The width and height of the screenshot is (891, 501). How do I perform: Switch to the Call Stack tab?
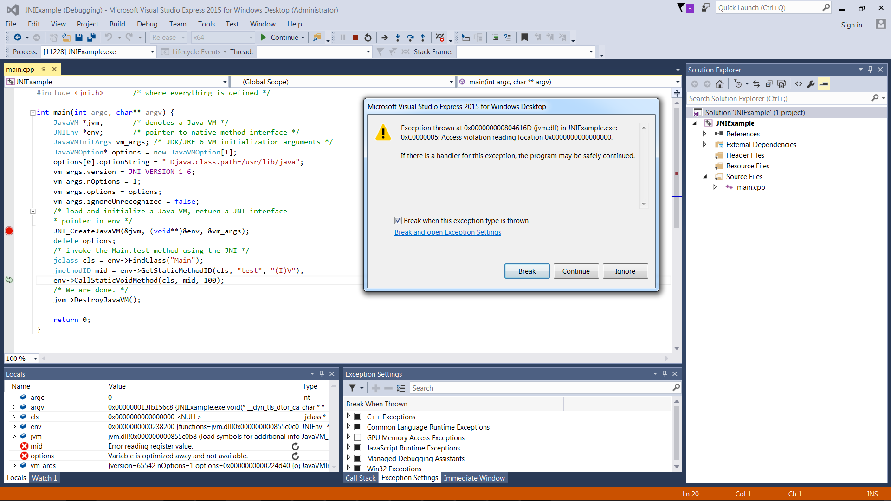click(361, 478)
